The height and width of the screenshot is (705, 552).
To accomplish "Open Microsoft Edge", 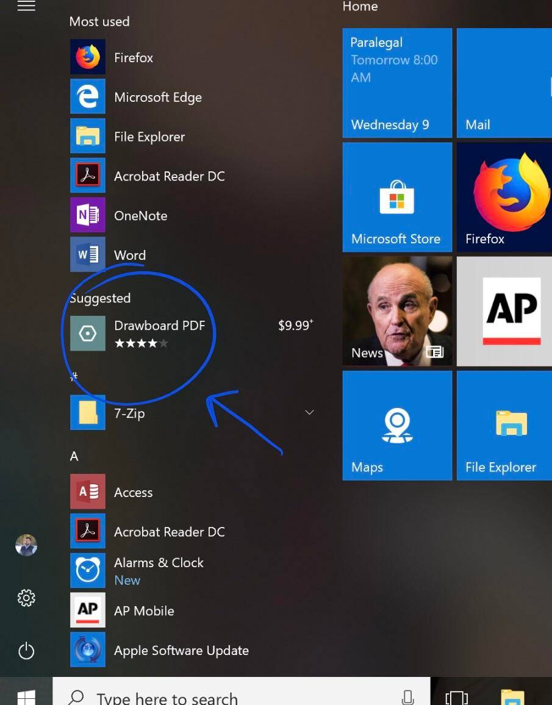I will tap(158, 97).
